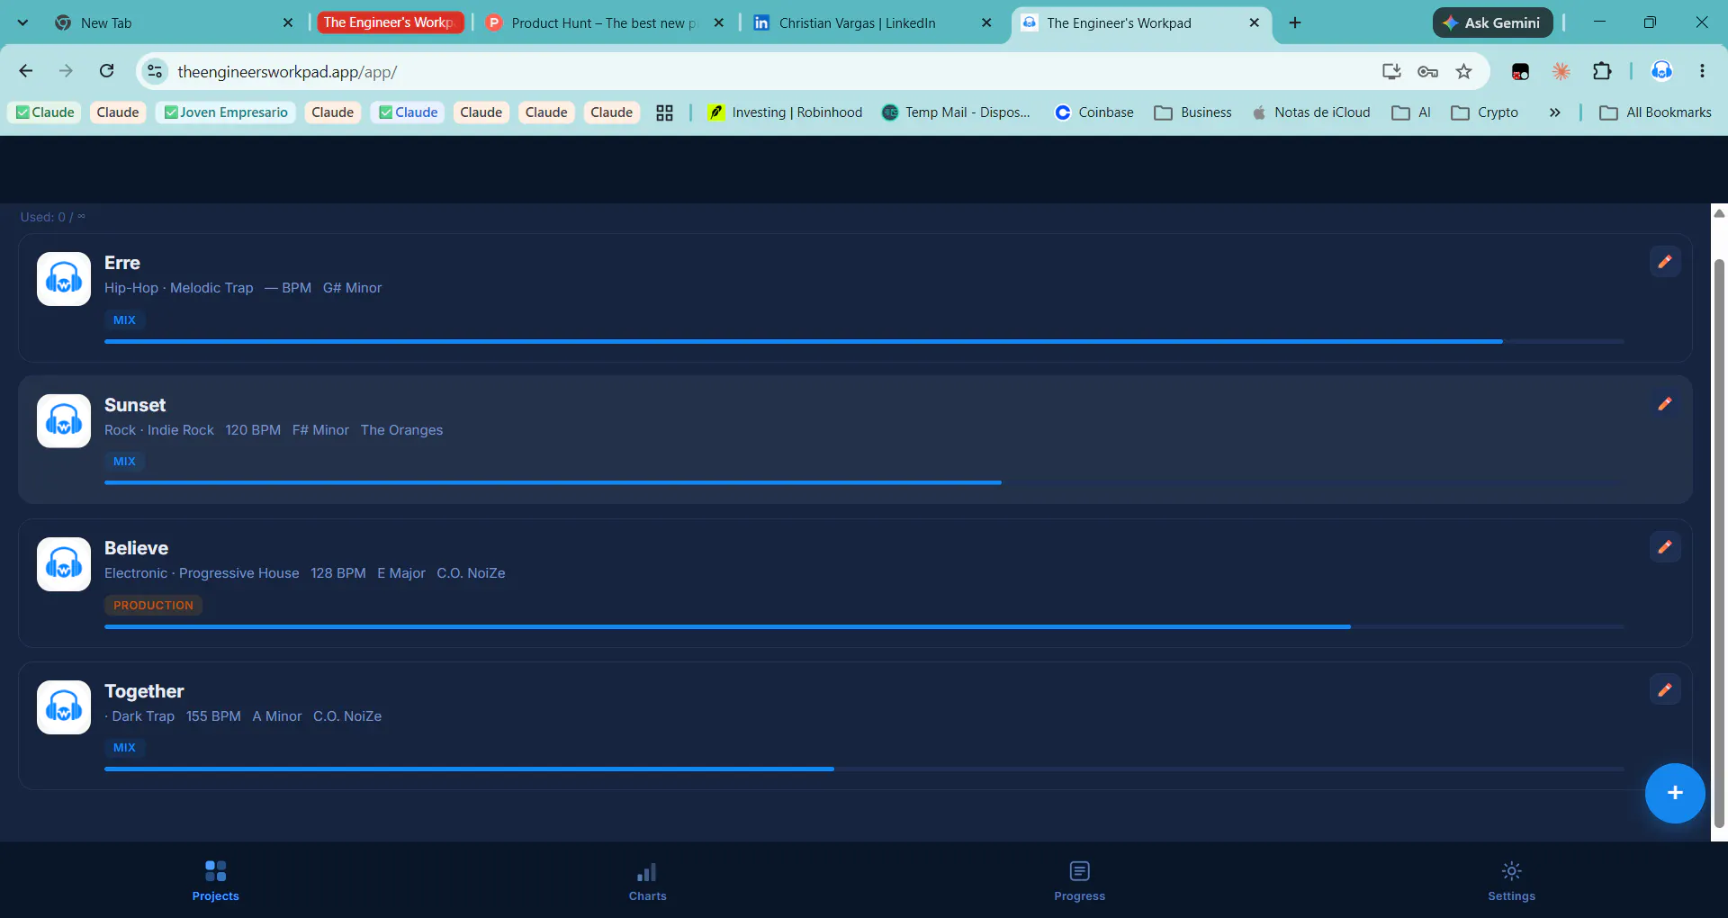Open the Sunset project title
The height and width of the screenshot is (918, 1728).
135,405
